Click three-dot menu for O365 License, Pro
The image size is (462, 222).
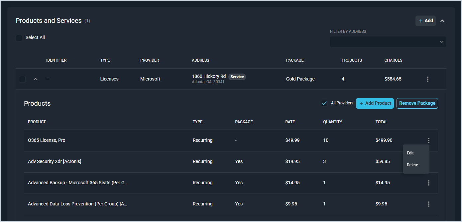(x=429, y=140)
